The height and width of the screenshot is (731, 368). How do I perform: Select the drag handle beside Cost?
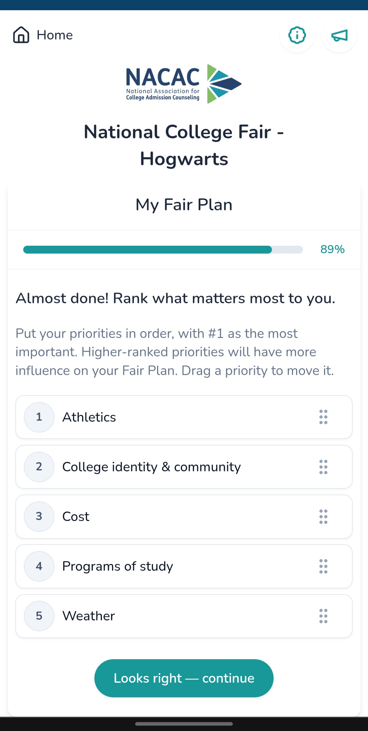323,517
